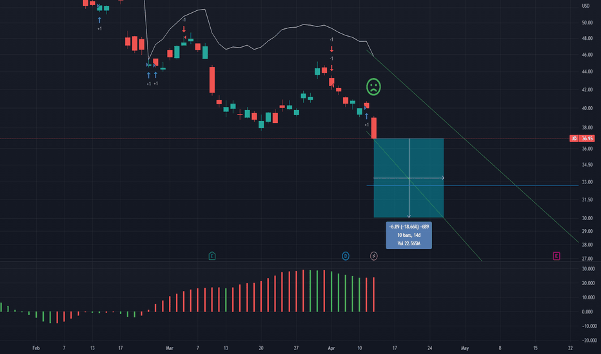Click the 27.00 price axis label

point(587,259)
